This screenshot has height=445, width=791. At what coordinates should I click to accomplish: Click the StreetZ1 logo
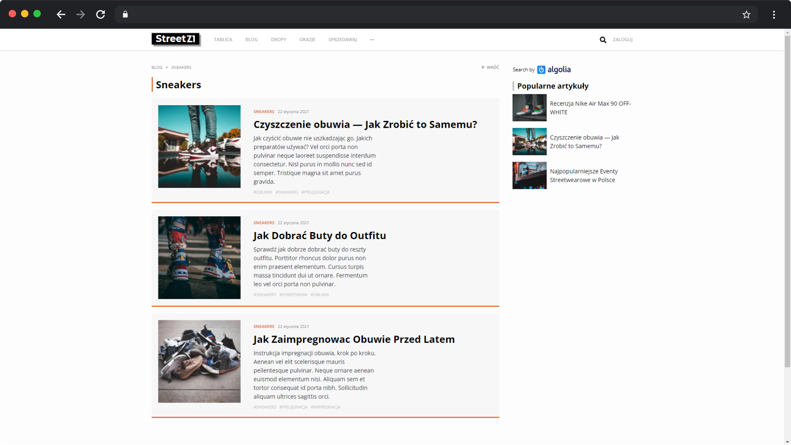pyautogui.click(x=176, y=39)
